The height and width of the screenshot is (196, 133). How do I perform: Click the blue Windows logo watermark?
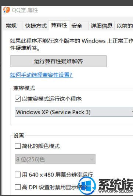point(87,186)
